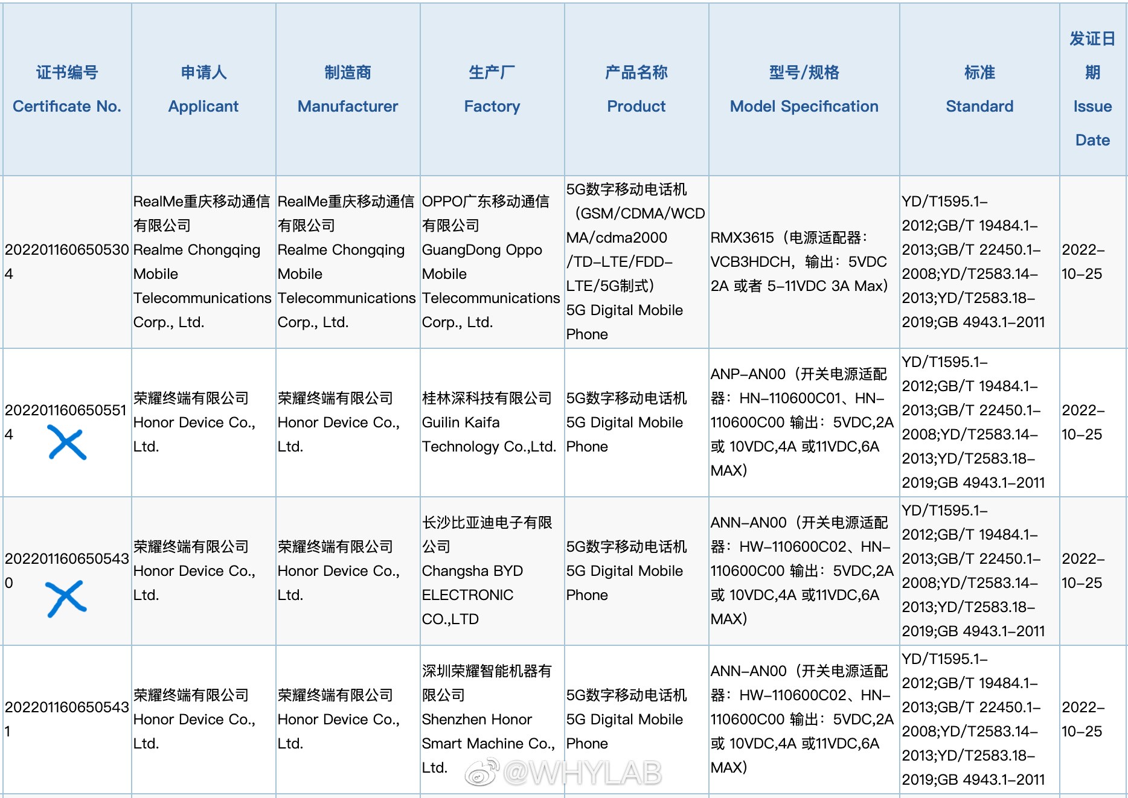Select the RMX3615 model specification cell

click(800, 261)
